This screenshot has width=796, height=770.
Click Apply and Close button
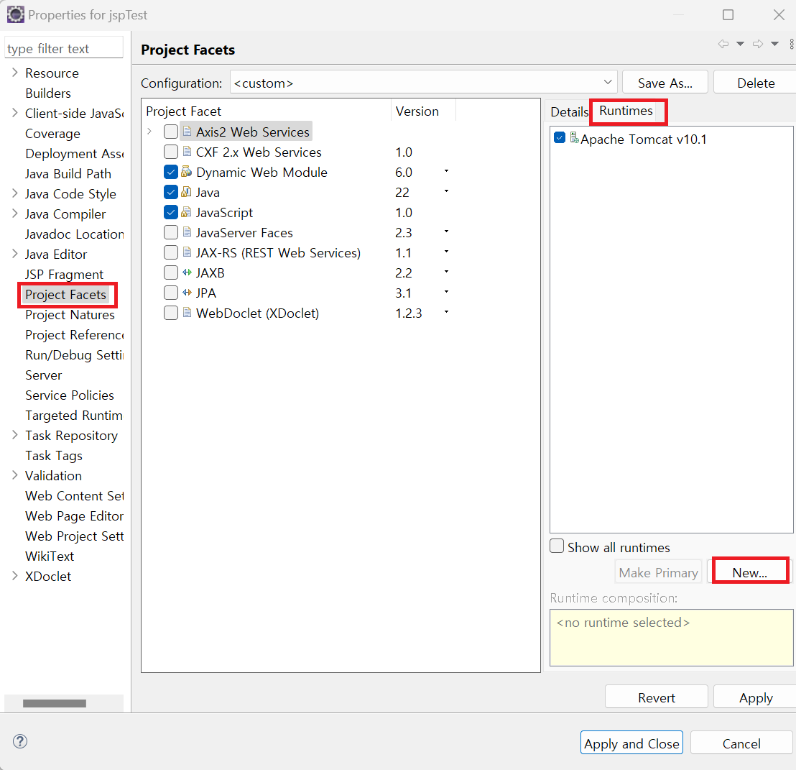631,743
